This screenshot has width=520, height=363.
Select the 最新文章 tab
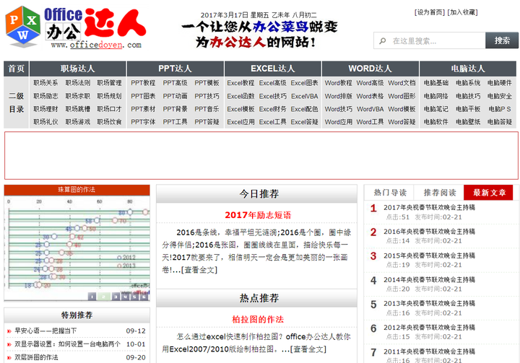coord(489,193)
